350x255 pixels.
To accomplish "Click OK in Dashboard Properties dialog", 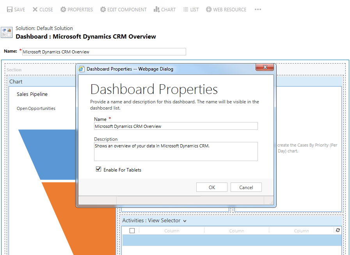I will [x=212, y=188].
